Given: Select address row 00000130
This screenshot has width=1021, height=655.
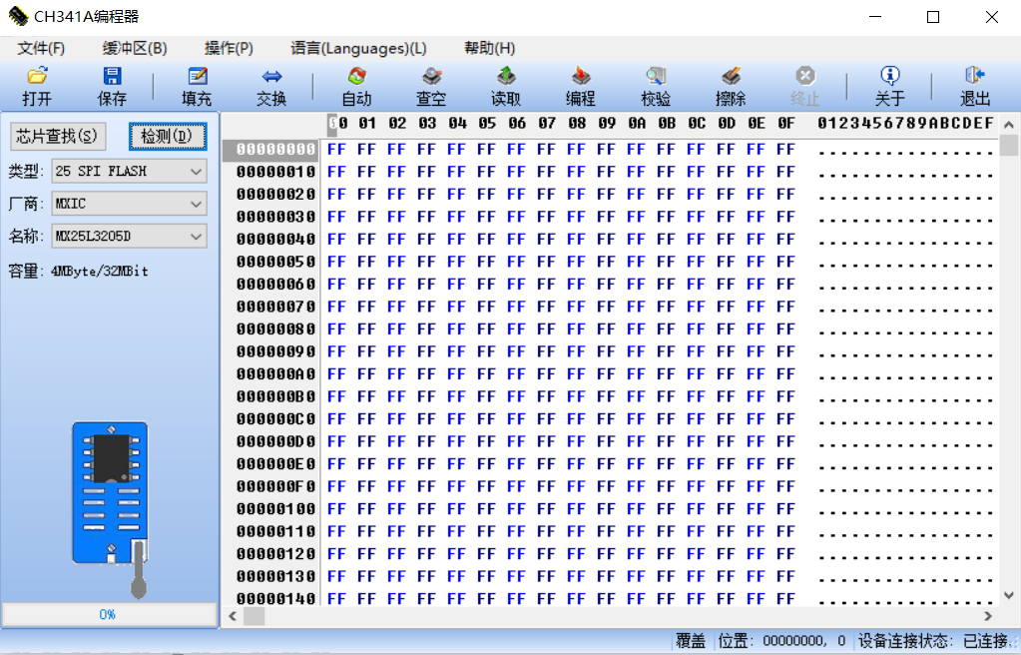Looking at the screenshot, I should click(x=276, y=576).
